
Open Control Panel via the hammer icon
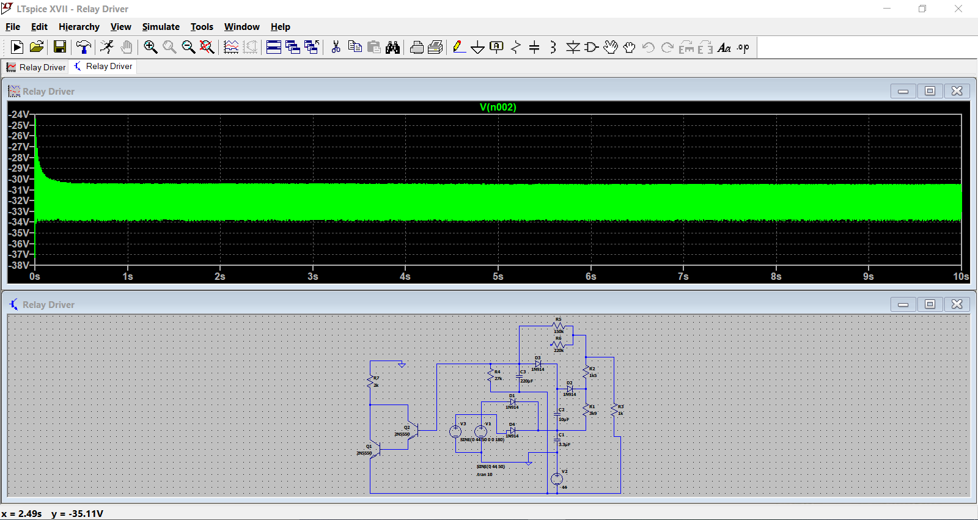click(x=84, y=47)
